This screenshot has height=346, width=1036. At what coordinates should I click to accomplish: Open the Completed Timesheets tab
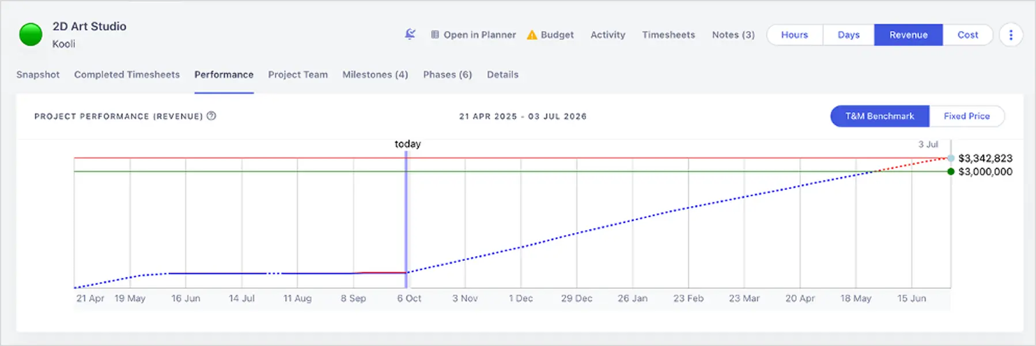[127, 74]
